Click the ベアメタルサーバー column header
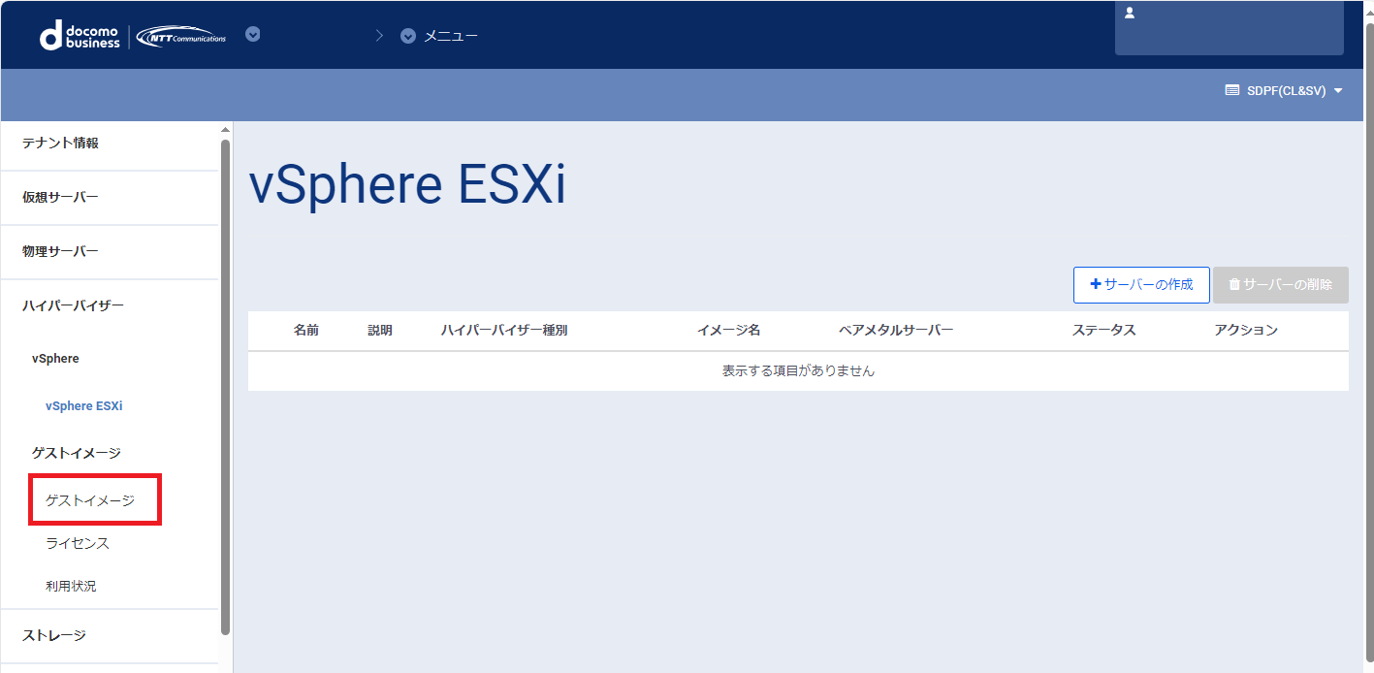1374x673 pixels. pyautogui.click(x=896, y=331)
